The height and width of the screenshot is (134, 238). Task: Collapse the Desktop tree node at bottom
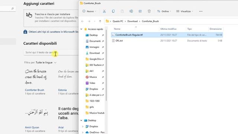81,120
